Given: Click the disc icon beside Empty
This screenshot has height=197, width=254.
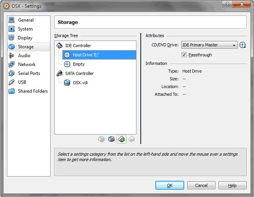Looking at the screenshot, I should pyautogui.click(x=67, y=64).
